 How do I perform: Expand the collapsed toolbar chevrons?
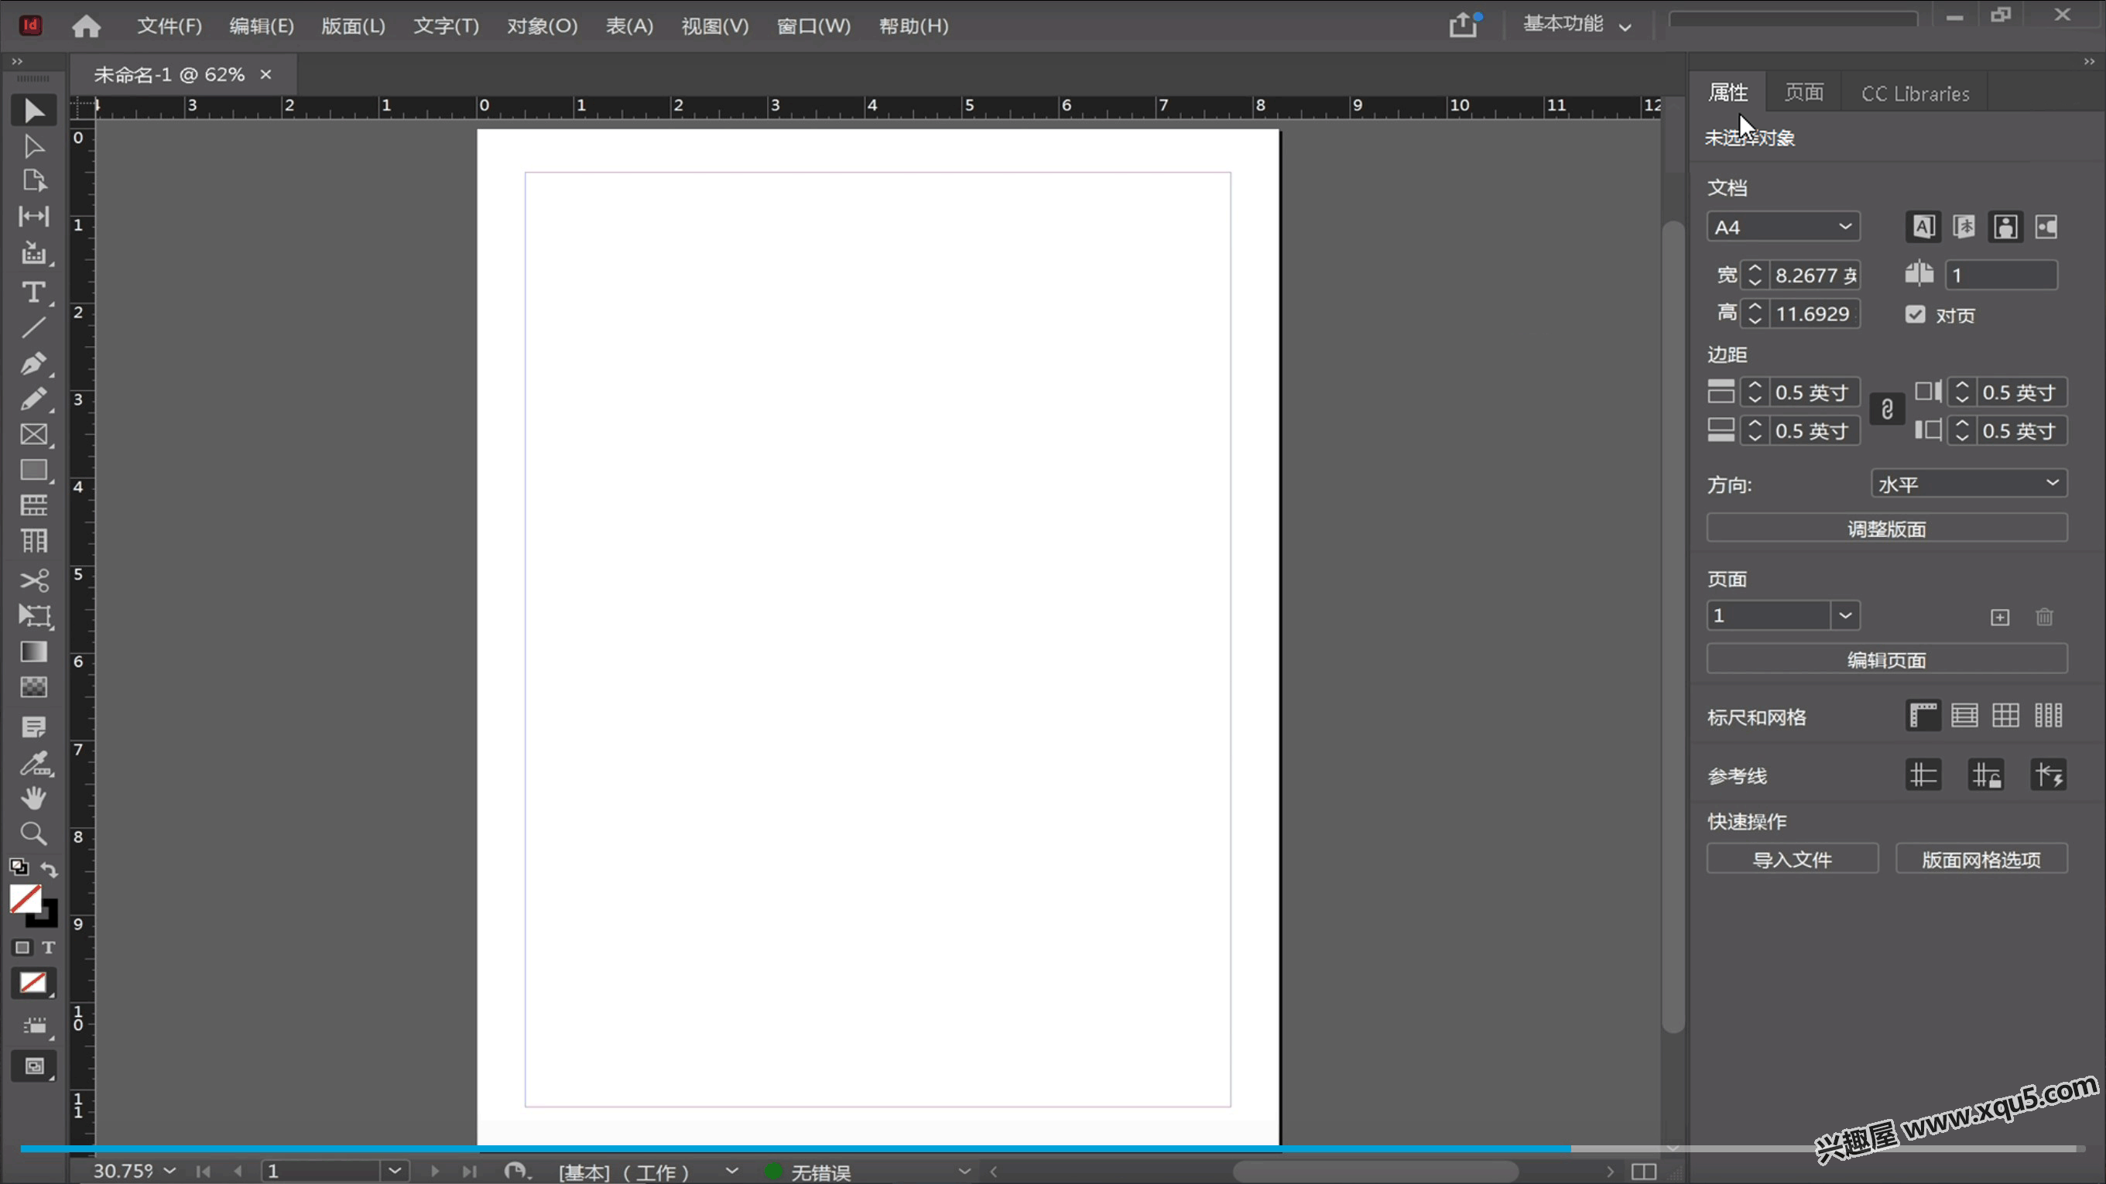17,61
